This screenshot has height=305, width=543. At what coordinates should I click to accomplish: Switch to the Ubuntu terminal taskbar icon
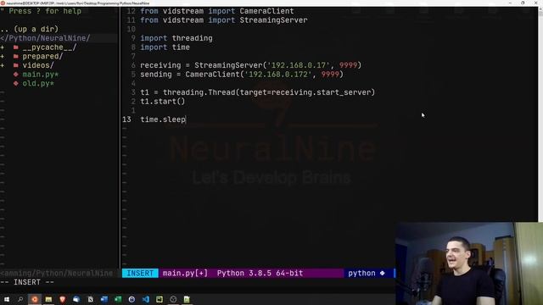35,299
